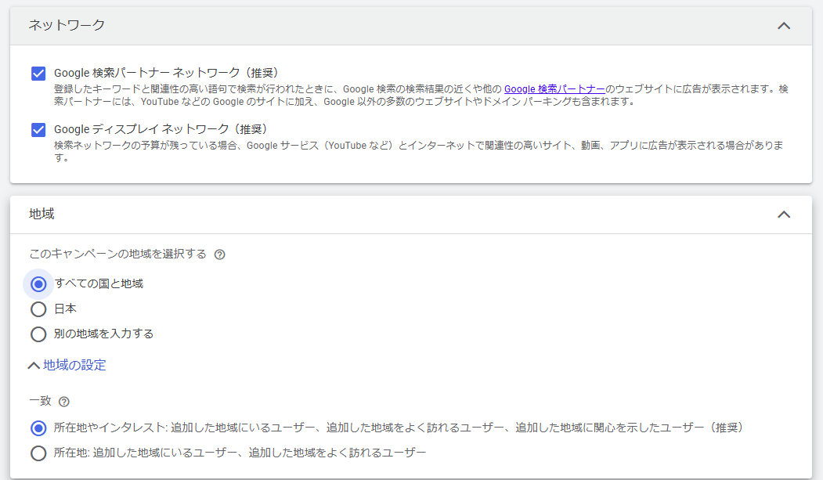Select the すべての国と地域 radio button
This screenshot has width=823, height=480.
click(38, 283)
